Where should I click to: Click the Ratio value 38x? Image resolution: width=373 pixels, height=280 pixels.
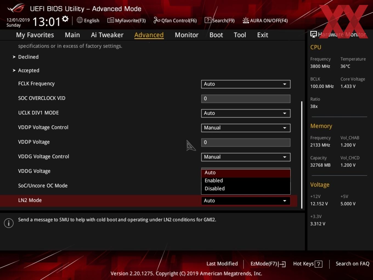point(314,106)
